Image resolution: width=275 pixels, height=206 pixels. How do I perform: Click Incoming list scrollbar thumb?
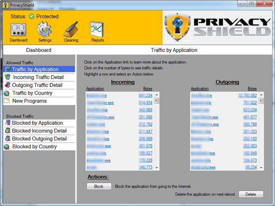click(x=157, y=101)
